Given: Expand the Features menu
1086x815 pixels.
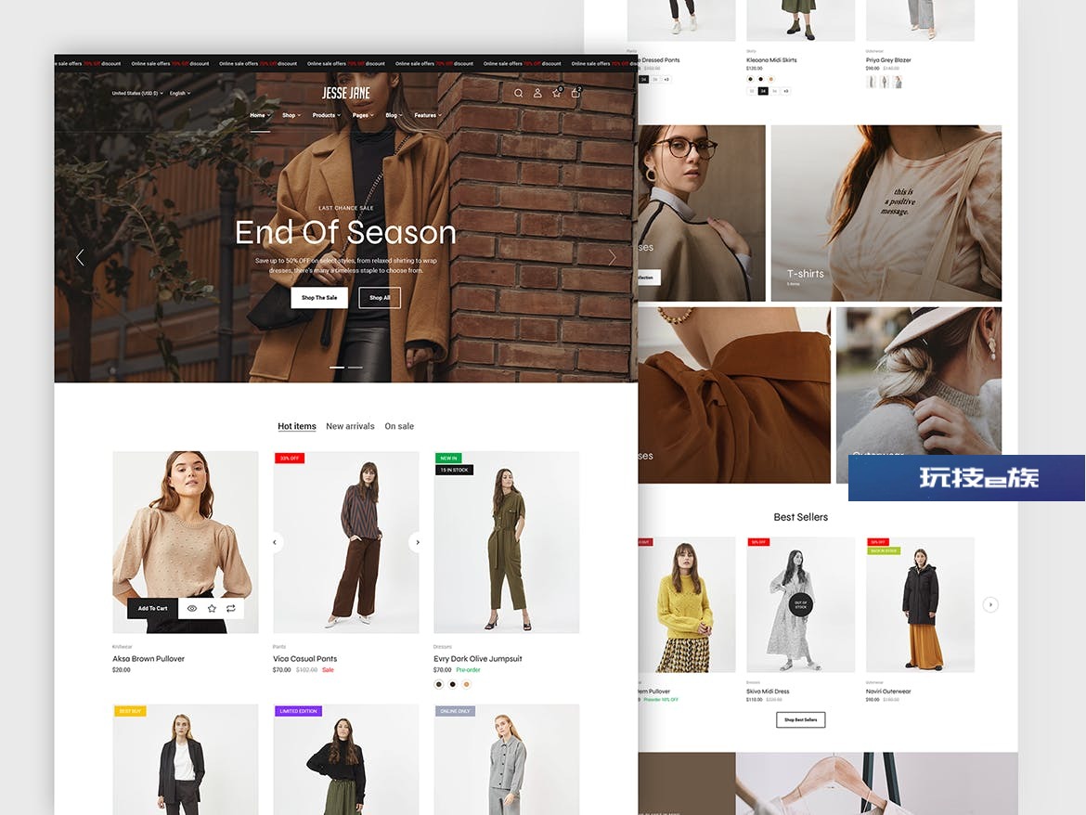Looking at the screenshot, I should pos(428,115).
